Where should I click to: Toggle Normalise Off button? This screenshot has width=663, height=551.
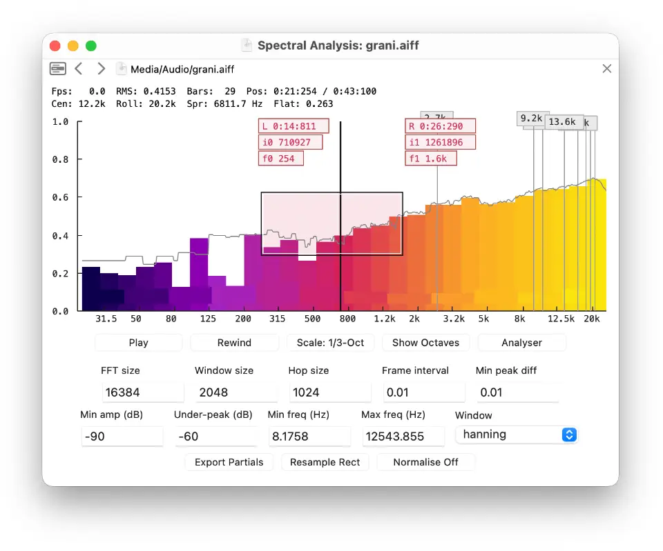tap(425, 462)
